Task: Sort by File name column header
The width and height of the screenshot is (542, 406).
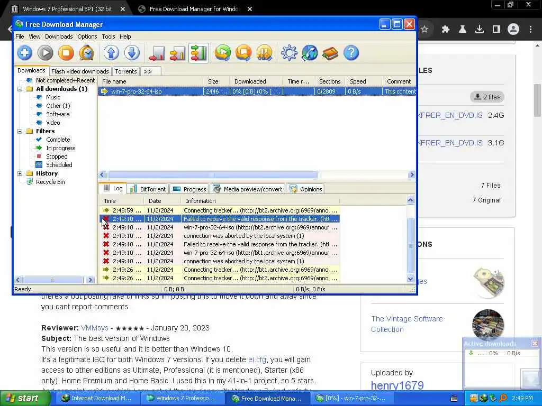Action: pos(151,81)
